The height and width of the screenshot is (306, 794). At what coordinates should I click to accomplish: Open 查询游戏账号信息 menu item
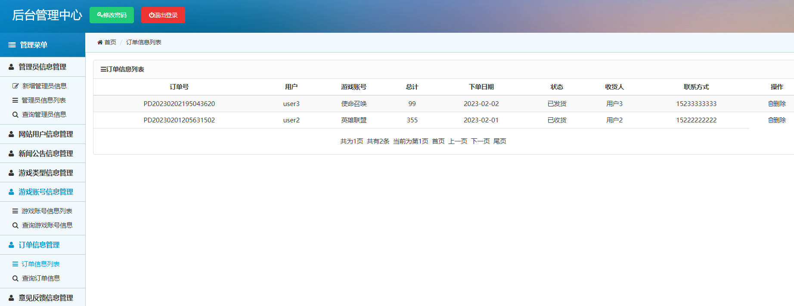[x=47, y=225]
